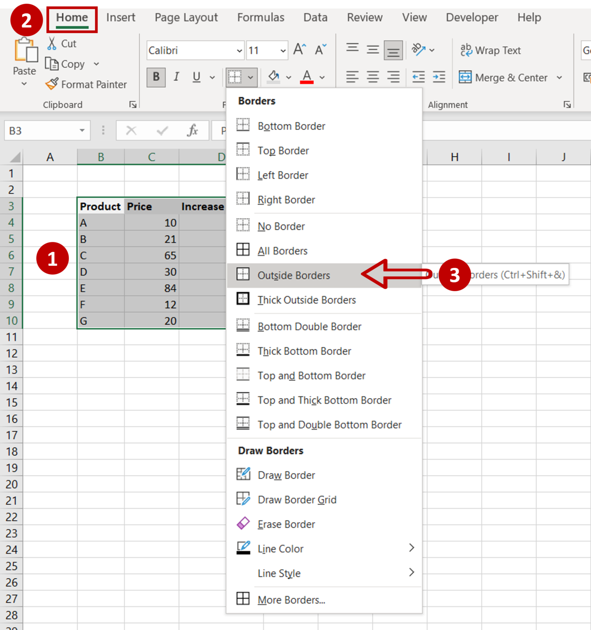Align text to middle vertically
Screen dimensions: 591x630
click(x=373, y=50)
